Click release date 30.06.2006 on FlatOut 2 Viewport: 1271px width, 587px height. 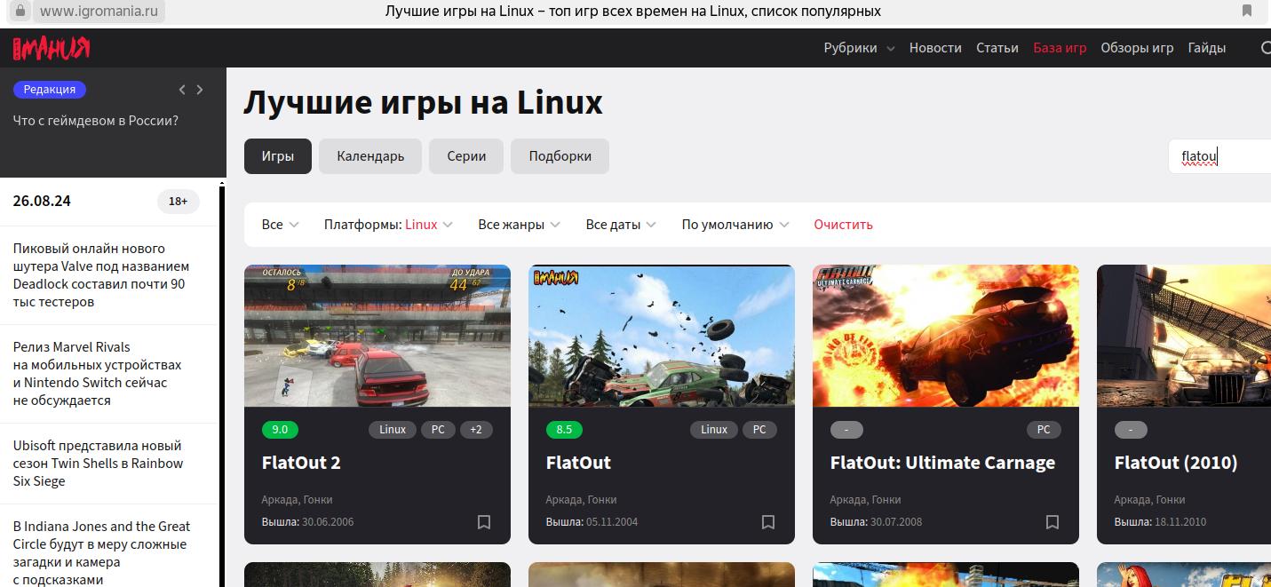pos(328,522)
